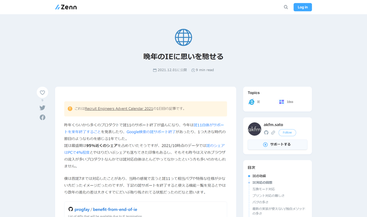This screenshot has height=217, width=367.
Task: Jump to プリント対応の難しさ section
Action: pos(268,196)
